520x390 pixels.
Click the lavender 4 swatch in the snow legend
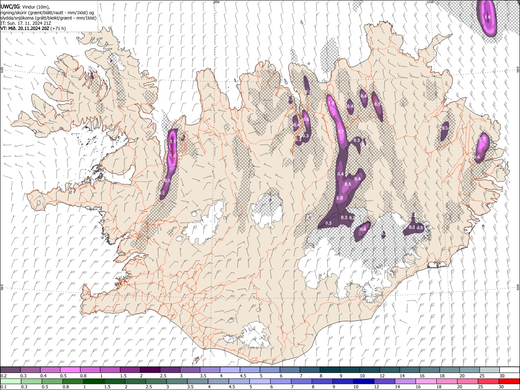click(230, 370)
